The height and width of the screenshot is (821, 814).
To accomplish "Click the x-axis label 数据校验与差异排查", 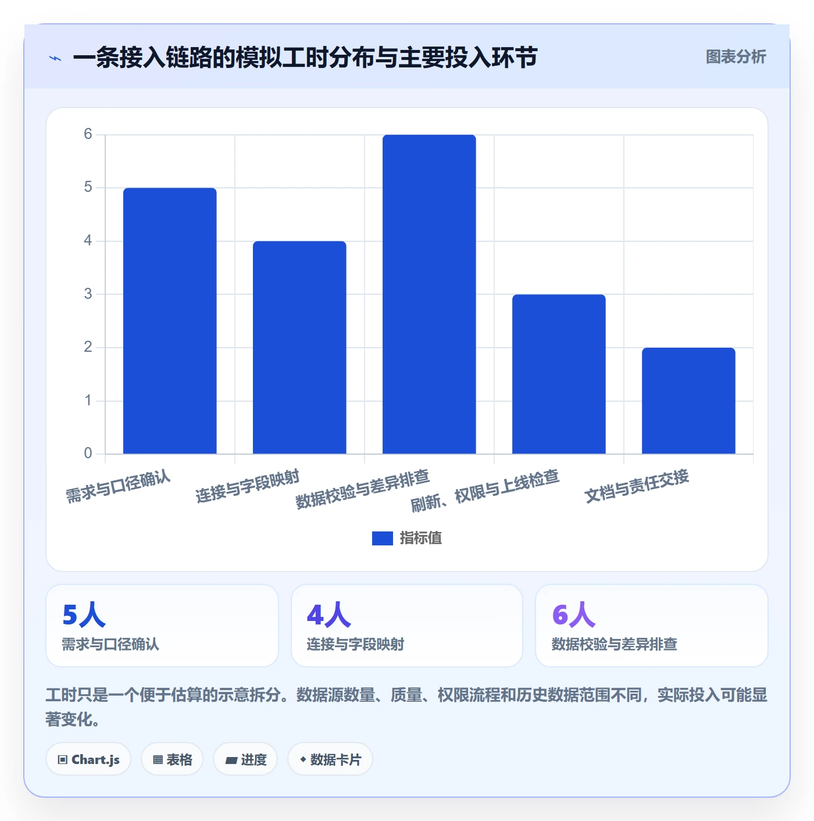I will point(362,489).
